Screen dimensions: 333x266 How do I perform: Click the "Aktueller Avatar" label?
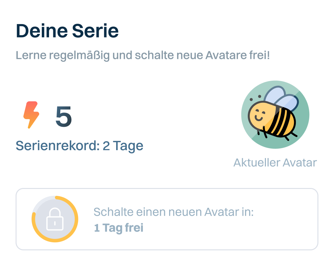(275, 162)
